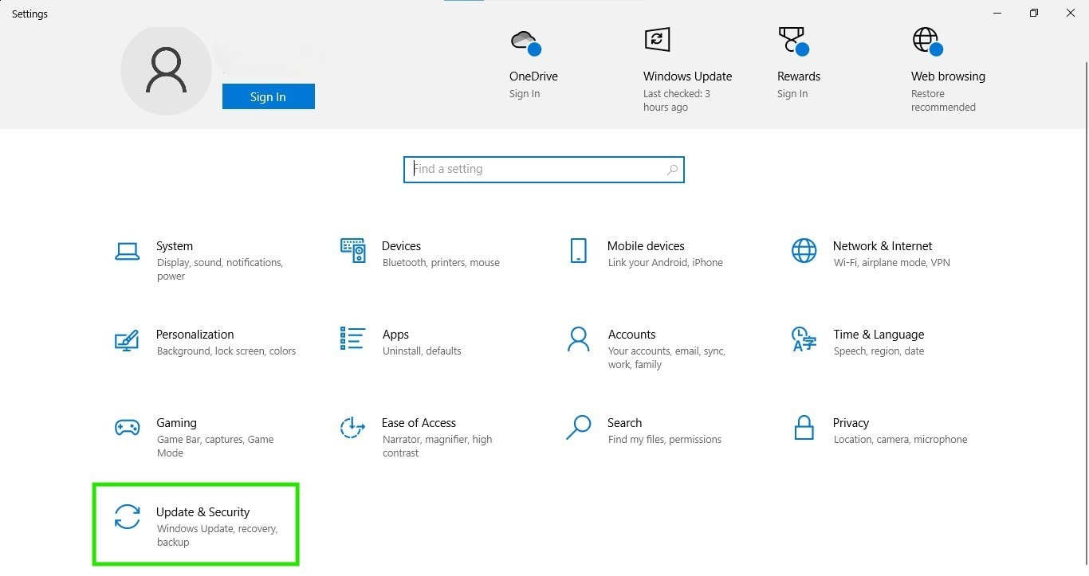Screen dimensions: 1089x576
Task: Click the Windows Update status icon
Action: tap(658, 40)
